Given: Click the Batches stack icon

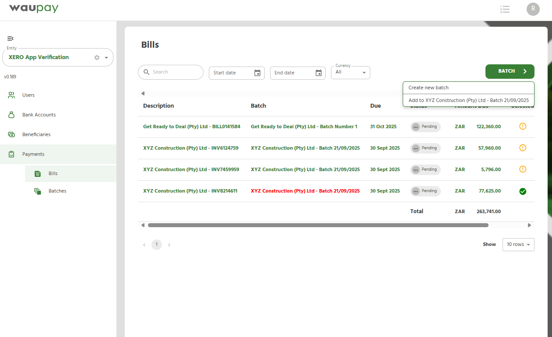Looking at the screenshot, I should [x=38, y=191].
